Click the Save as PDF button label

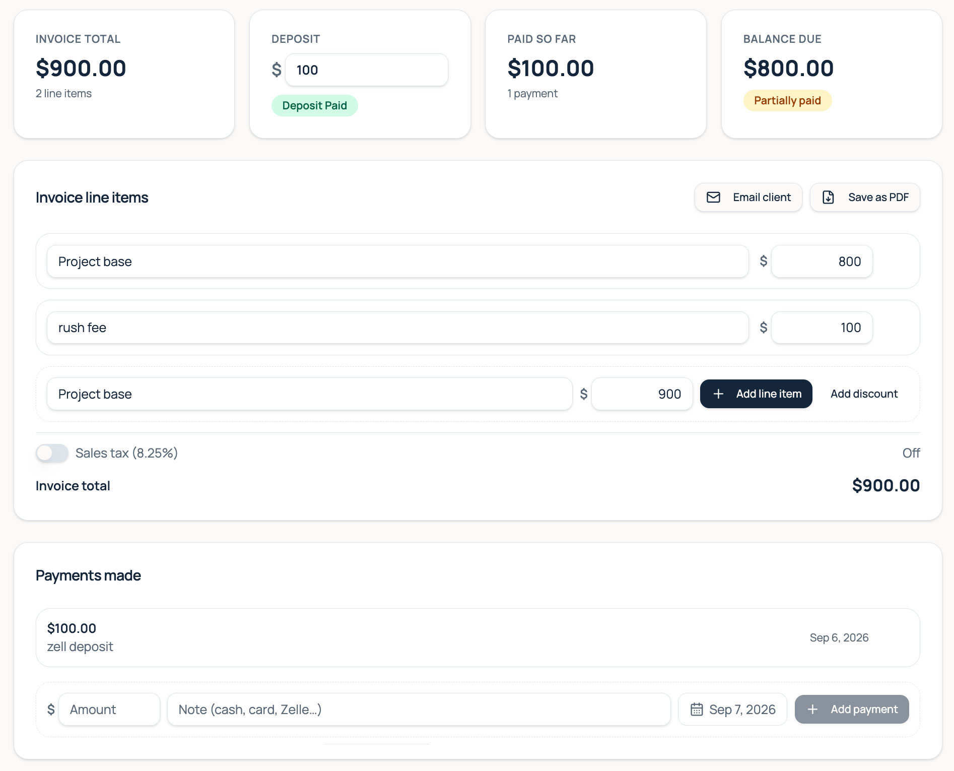pos(878,198)
